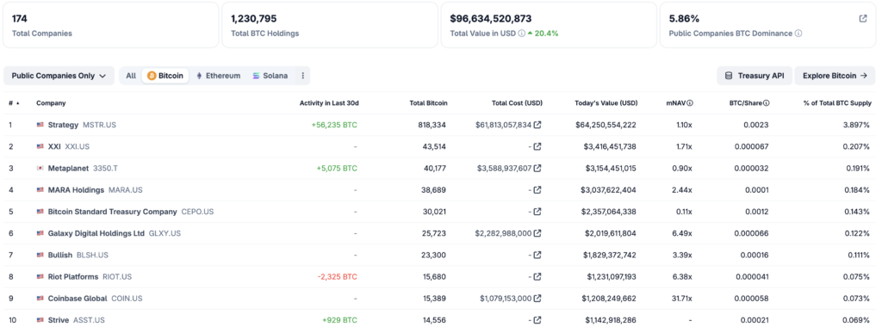Open Bullish total cost source link icon
Viewport: 882px width, 327px height.
(x=537, y=255)
